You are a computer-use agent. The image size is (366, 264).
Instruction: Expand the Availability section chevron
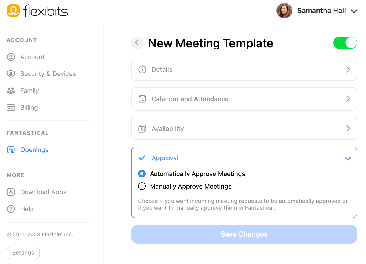(348, 128)
